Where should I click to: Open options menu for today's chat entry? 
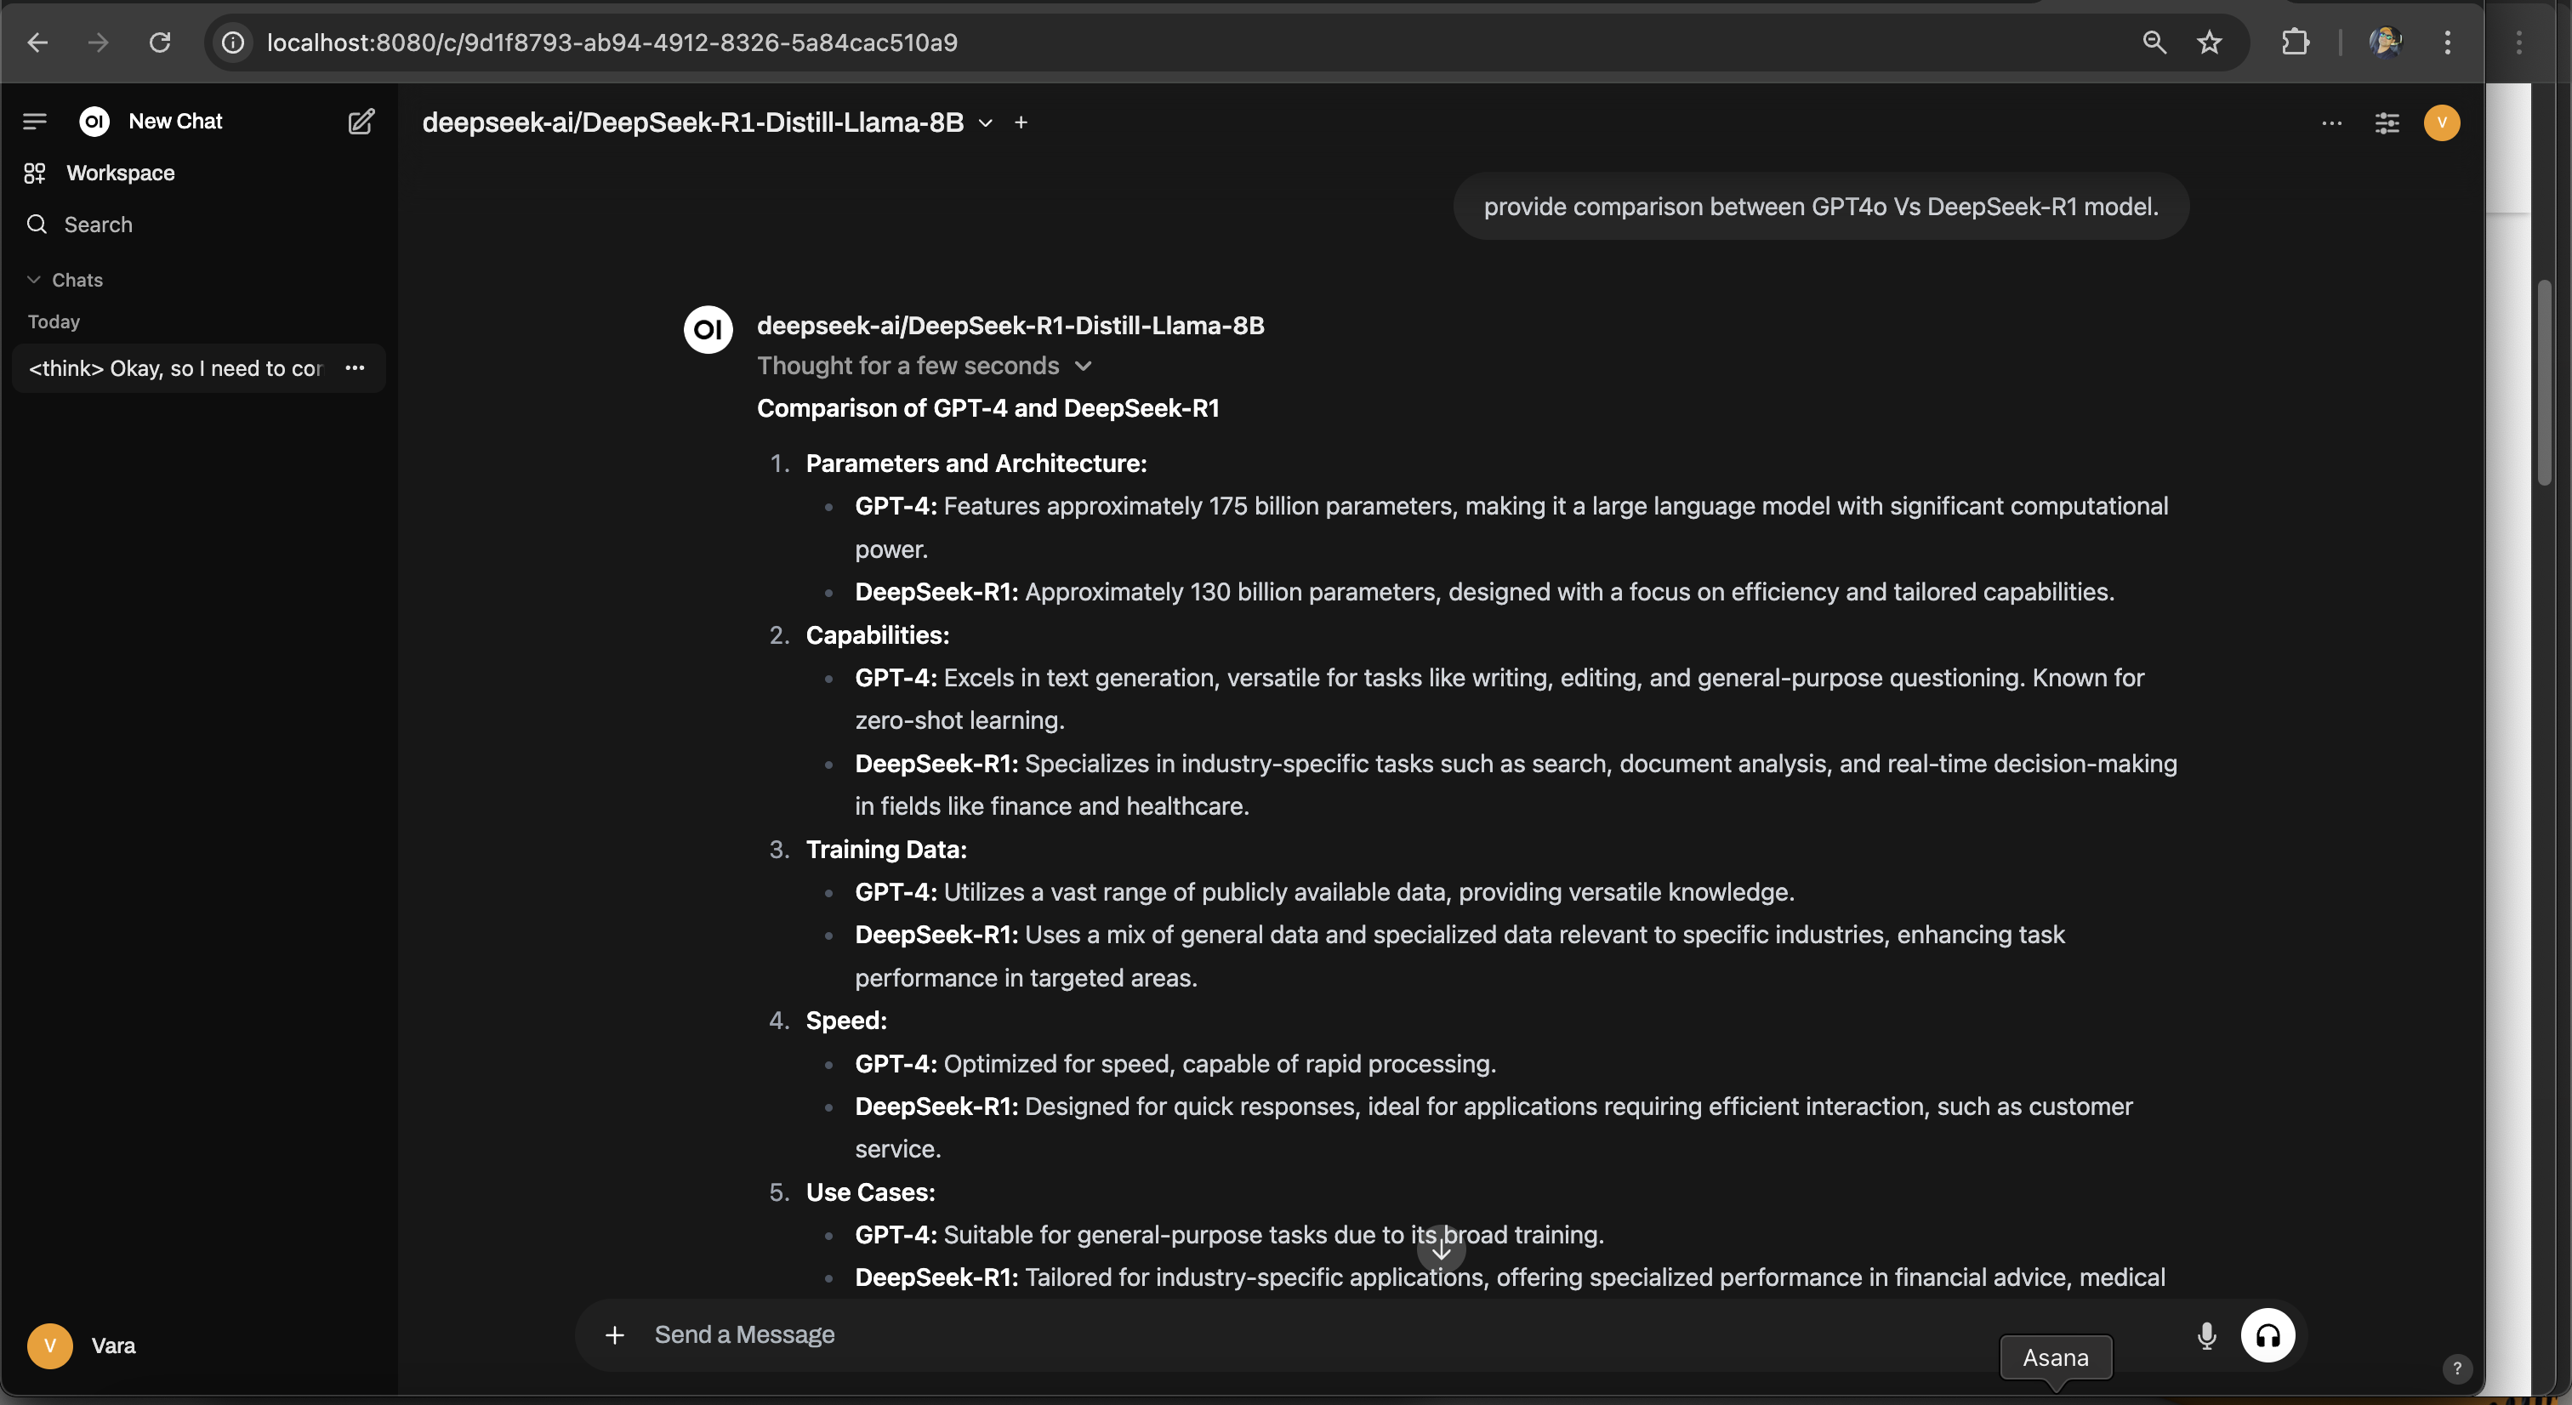[355, 367]
